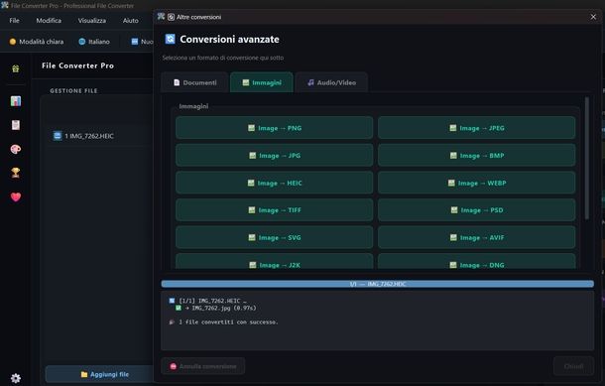Convert with Image → JPEG button
This screenshot has height=386, width=605.
click(476, 128)
